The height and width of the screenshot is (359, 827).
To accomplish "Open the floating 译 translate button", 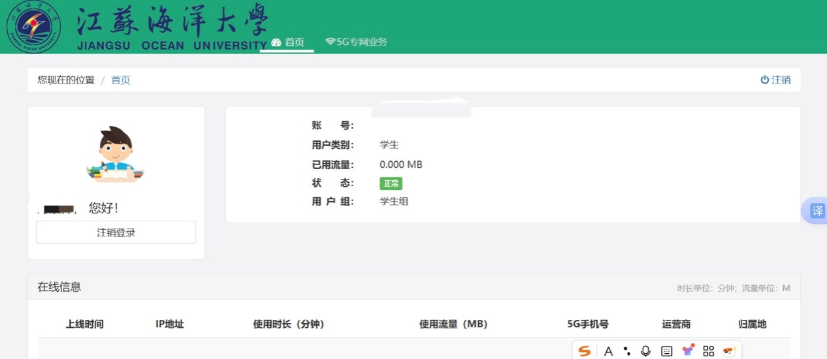I will click(817, 211).
